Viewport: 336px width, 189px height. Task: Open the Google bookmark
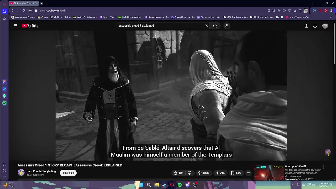(x=43, y=17)
